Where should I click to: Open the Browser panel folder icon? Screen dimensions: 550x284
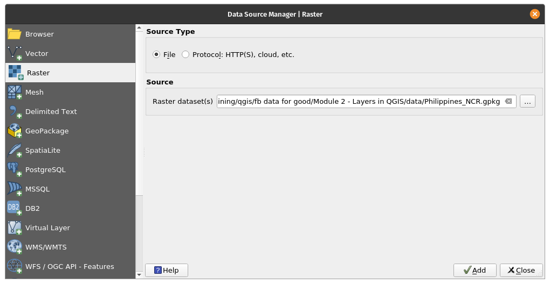[x=15, y=34]
